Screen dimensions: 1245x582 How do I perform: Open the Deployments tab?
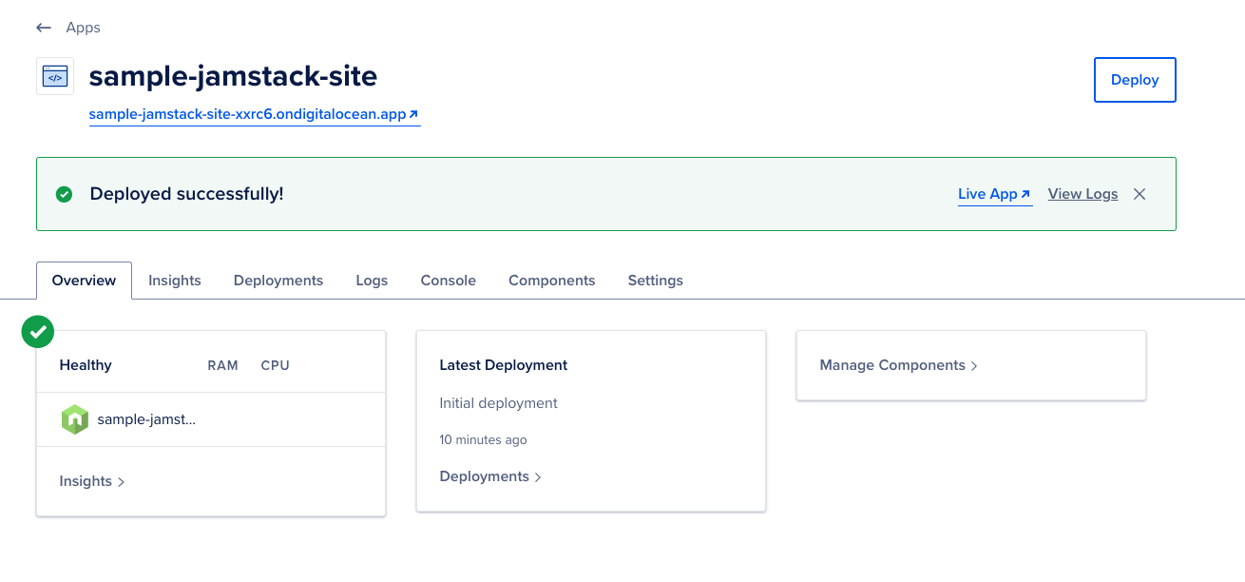pyautogui.click(x=278, y=281)
